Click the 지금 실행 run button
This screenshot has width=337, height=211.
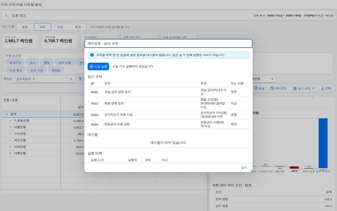coord(98,66)
